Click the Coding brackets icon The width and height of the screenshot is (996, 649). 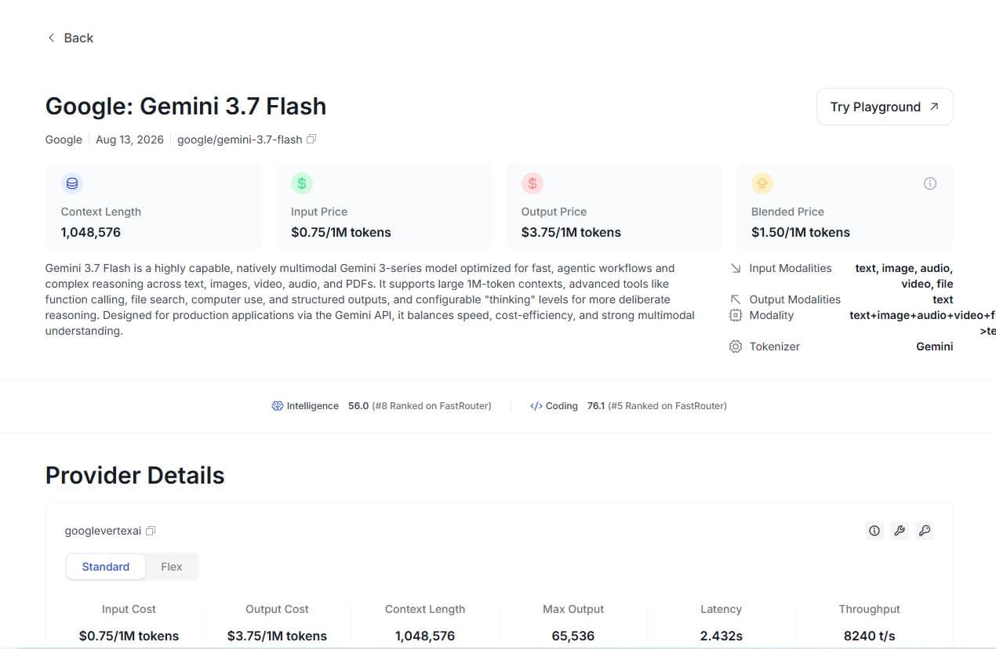coord(536,406)
